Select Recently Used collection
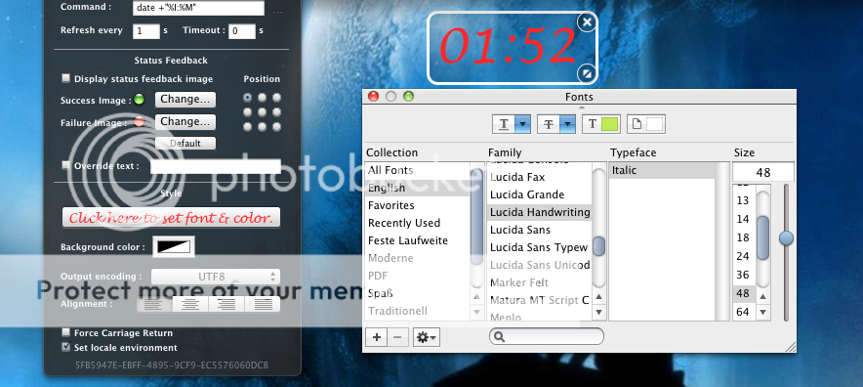 pyautogui.click(x=417, y=223)
